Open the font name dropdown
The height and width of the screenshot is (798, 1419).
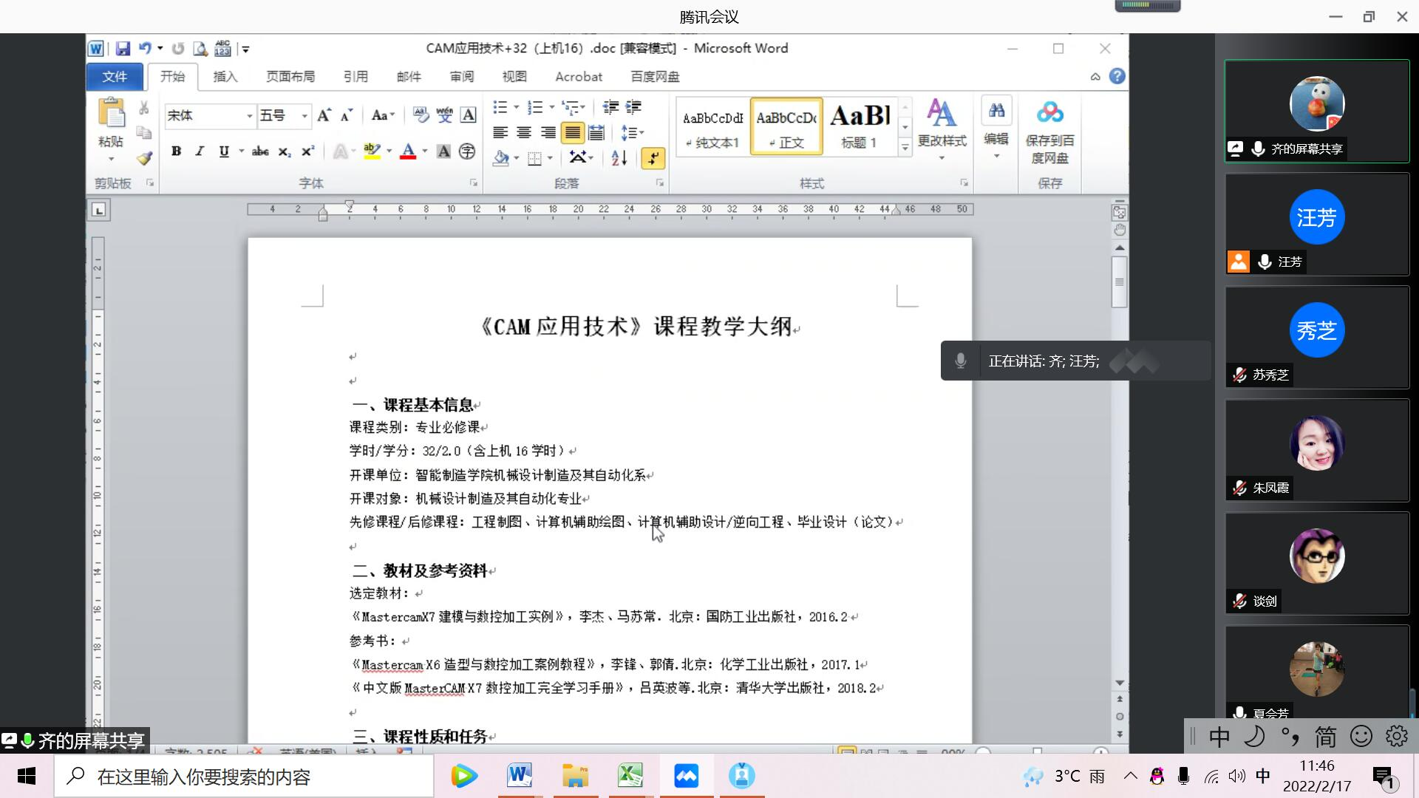(x=249, y=116)
